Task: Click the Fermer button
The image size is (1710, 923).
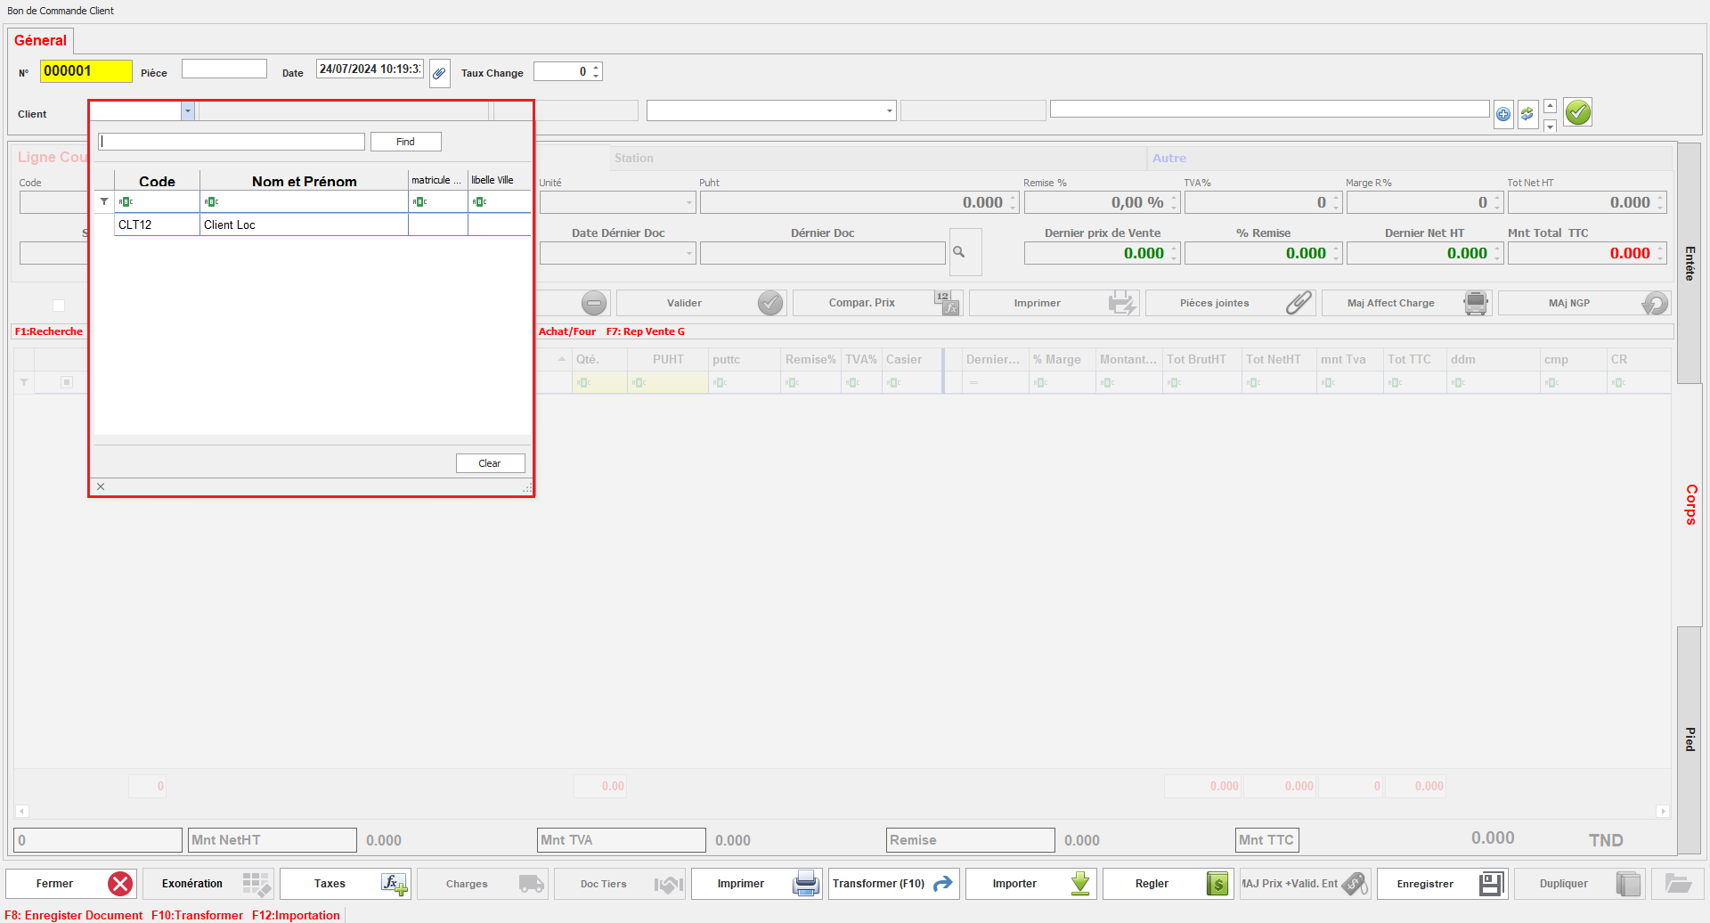Action: [71, 884]
